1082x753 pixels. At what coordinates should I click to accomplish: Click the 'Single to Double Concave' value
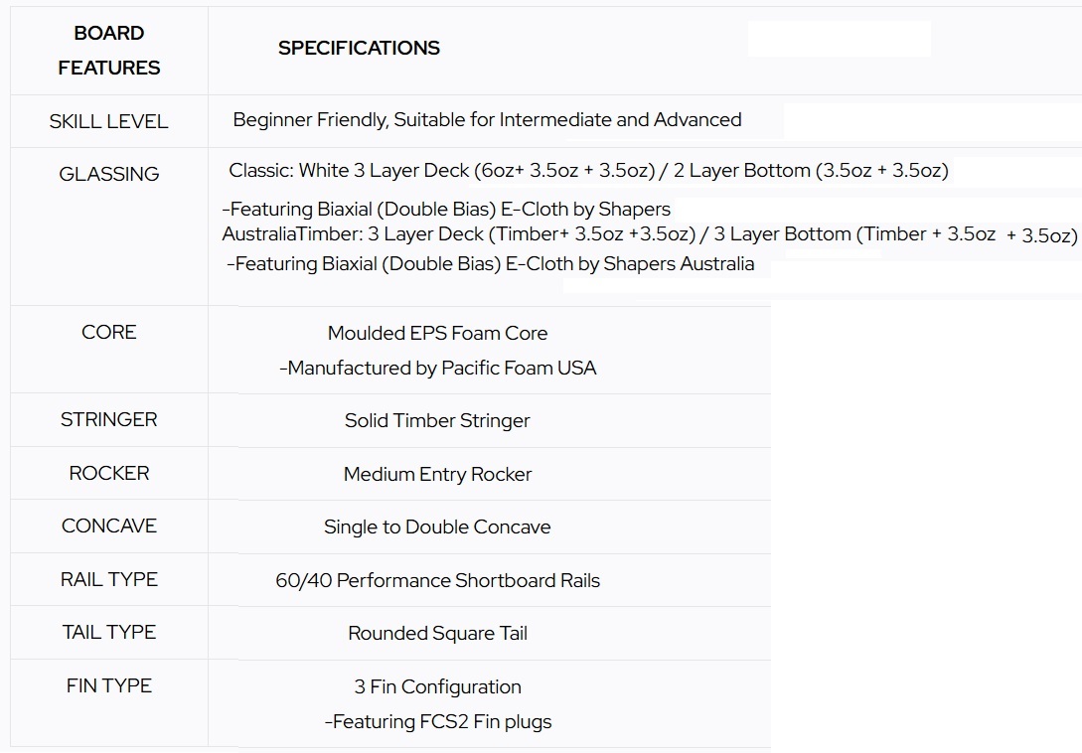[x=437, y=527]
